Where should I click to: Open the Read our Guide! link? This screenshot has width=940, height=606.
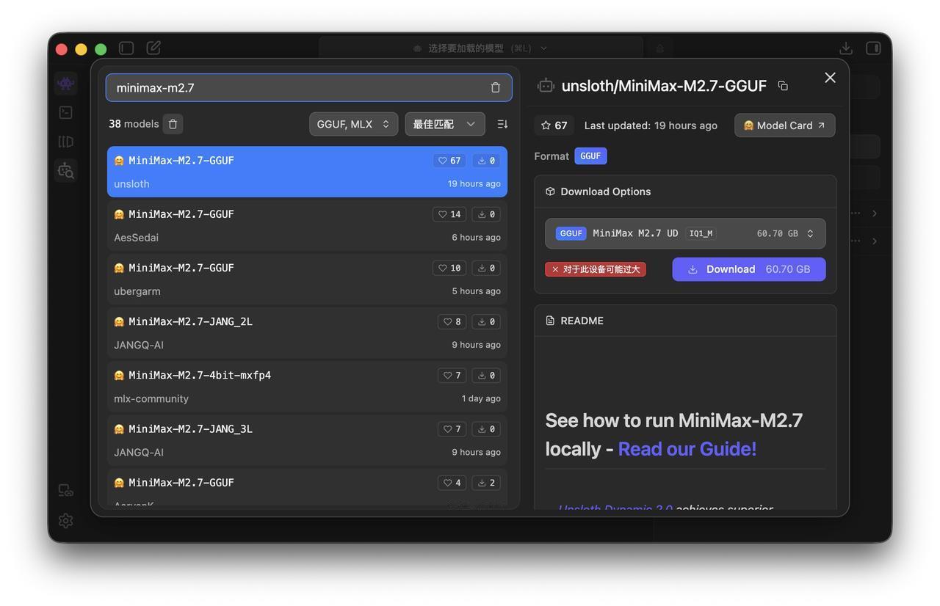pyautogui.click(x=687, y=448)
